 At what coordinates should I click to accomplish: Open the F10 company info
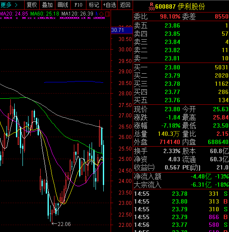click(x=78, y=5)
